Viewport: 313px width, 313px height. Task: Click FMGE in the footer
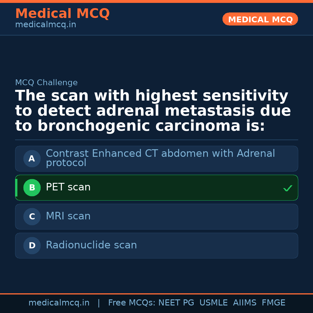pos(273,303)
